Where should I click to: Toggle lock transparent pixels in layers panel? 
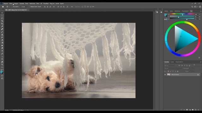[168, 71]
